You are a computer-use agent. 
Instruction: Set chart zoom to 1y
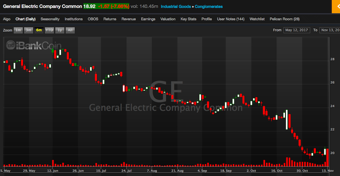pos(59,30)
